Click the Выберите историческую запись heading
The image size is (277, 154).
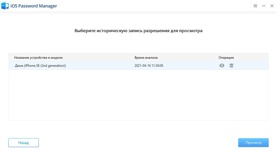pos(138,31)
